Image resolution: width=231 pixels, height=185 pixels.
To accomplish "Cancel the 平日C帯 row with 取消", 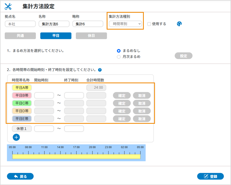I will pos(142,103).
